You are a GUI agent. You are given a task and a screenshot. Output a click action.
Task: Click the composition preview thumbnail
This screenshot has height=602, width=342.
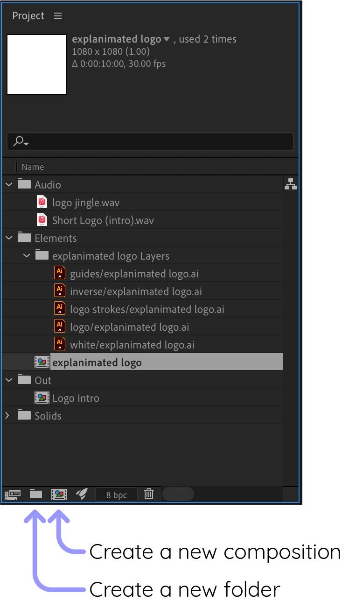click(x=36, y=64)
